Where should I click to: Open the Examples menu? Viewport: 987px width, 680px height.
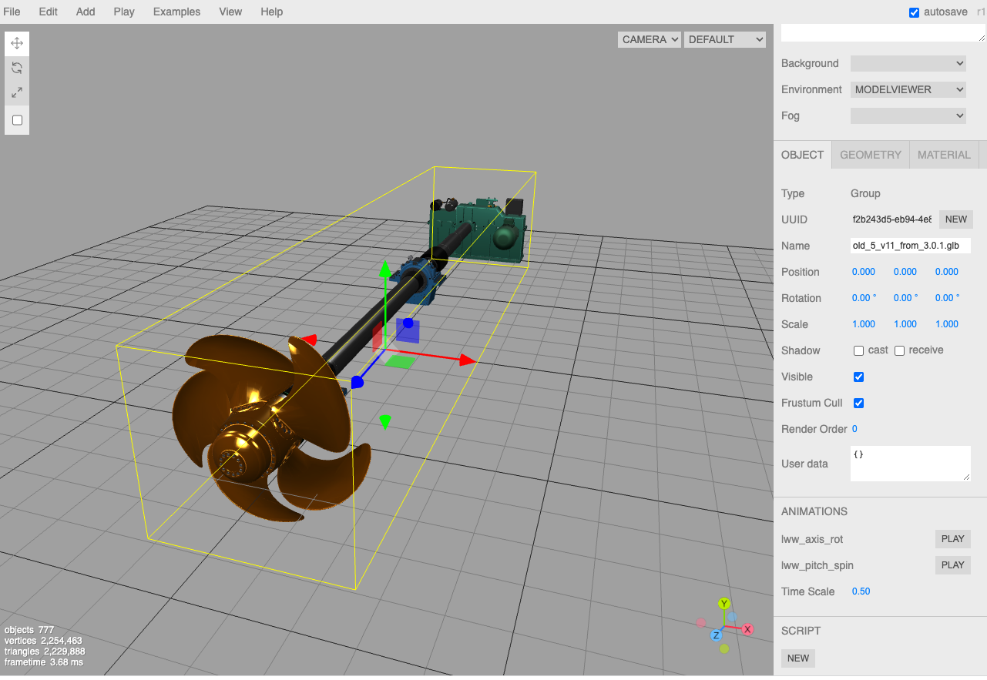pos(176,12)
